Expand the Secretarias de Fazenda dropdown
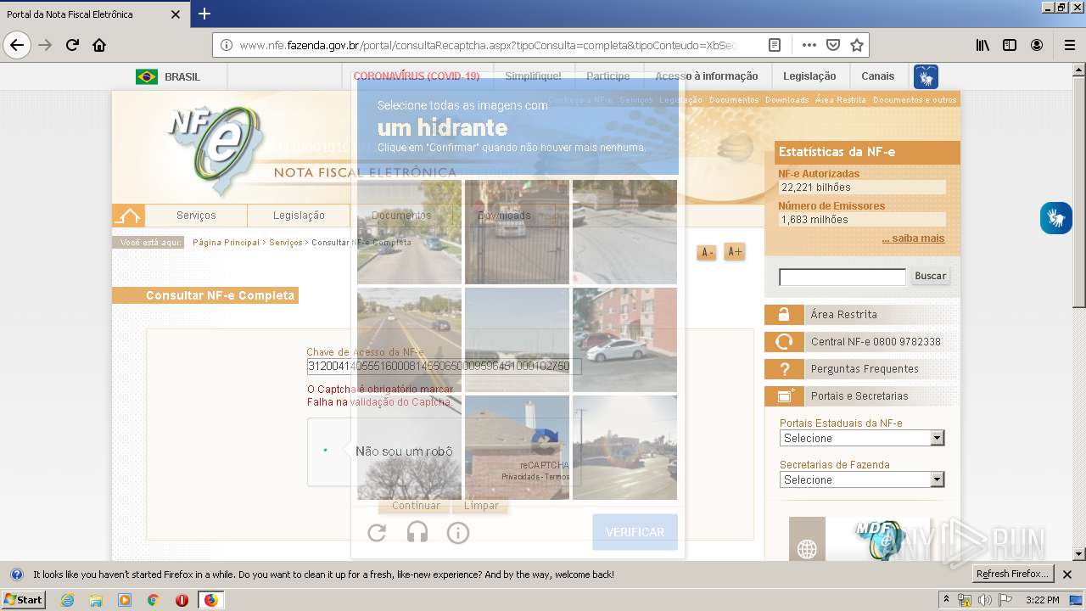The image size is (1086, 611). click(x=862, y=479)
